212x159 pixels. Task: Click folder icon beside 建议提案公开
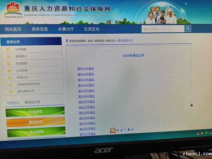tap(11, 91)
